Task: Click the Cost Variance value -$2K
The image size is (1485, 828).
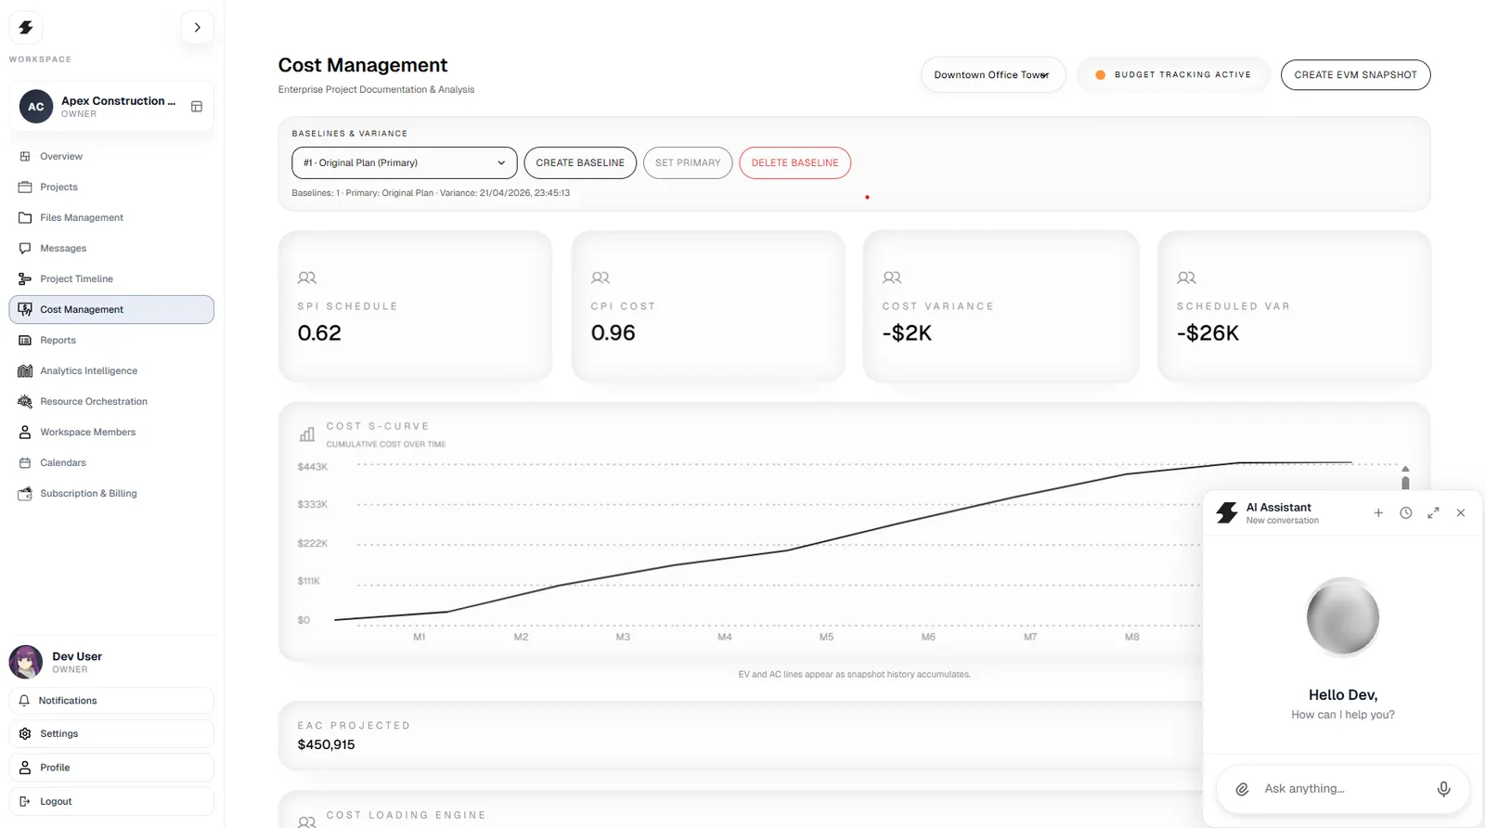Action: pos(907,333)
